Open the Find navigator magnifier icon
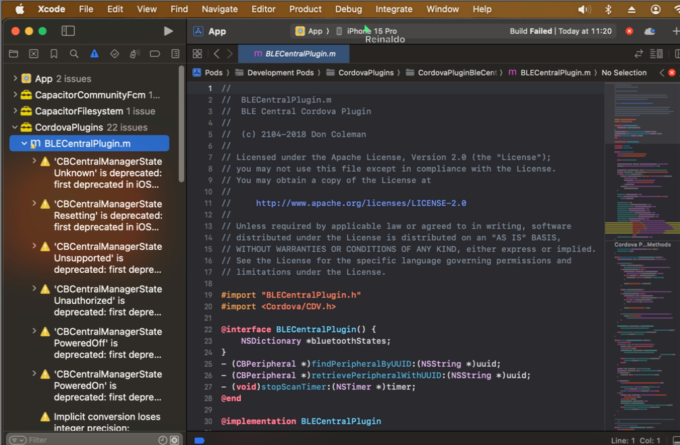680x445 pixels. point(74,54)
